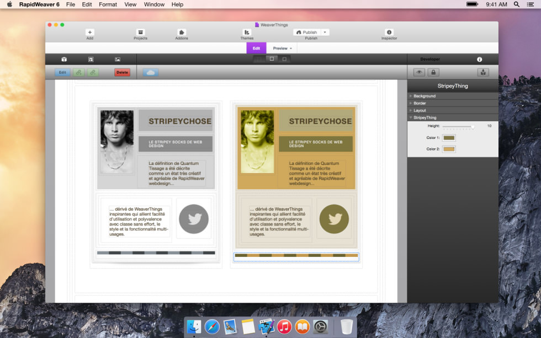Open the Color 2 swatch
Screen dimensions: 541x338
[x=449, y=149]
